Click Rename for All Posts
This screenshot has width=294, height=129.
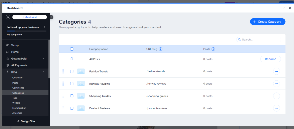coord(271,59)
